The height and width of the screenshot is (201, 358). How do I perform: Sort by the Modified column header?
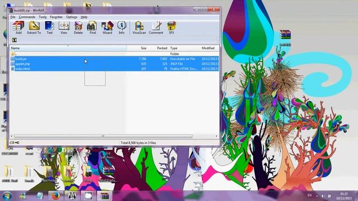pos(210,48)
